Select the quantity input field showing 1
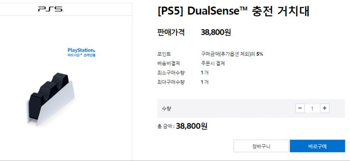 [x=312, y=108]
